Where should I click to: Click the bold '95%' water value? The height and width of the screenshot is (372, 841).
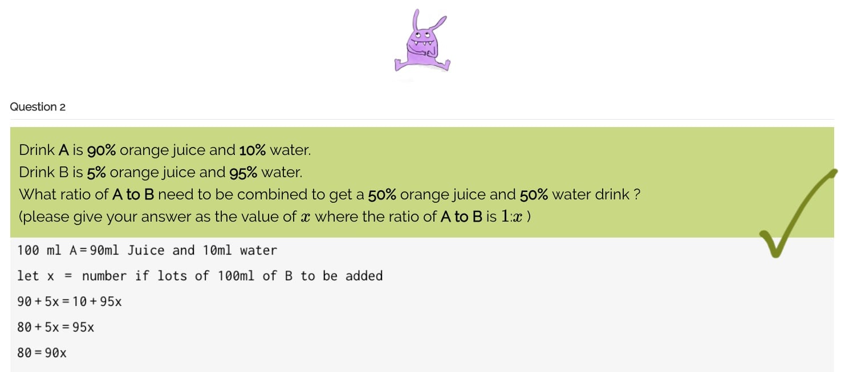[x=244, y=172]
